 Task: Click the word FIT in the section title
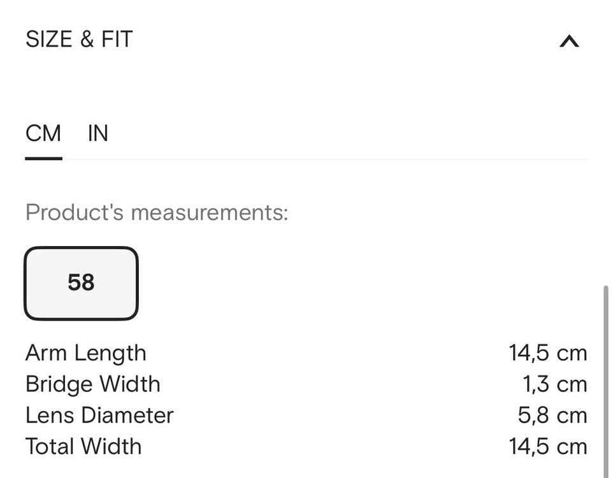coord(117,40)
